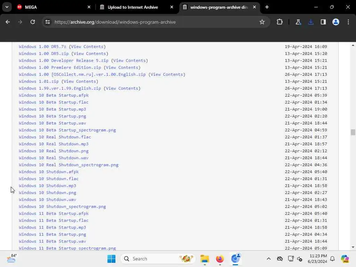View Contents of Windows 1.01.zip
Viewport: 356px width, 267px height.
80,81
